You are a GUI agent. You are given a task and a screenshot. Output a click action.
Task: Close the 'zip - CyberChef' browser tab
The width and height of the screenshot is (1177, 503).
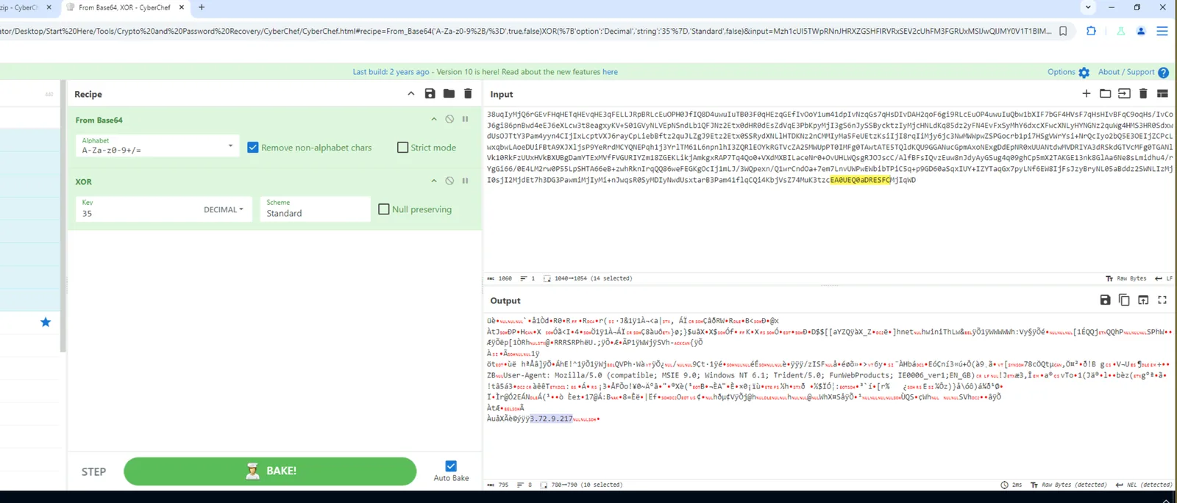click(x=49, y=7)
